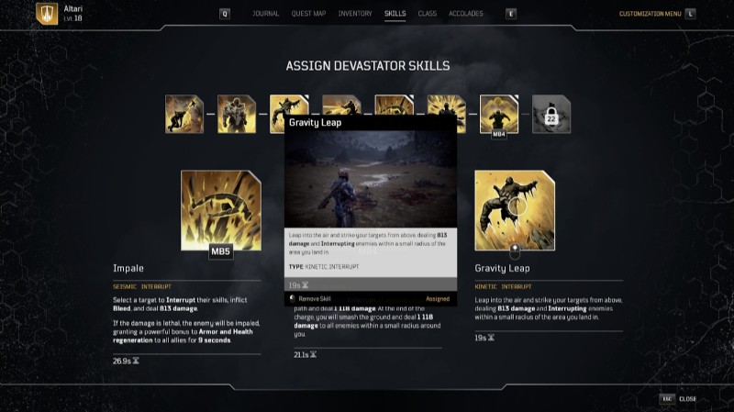
Task: Select the second skill icon with armored figure
Action: (237, 114)
